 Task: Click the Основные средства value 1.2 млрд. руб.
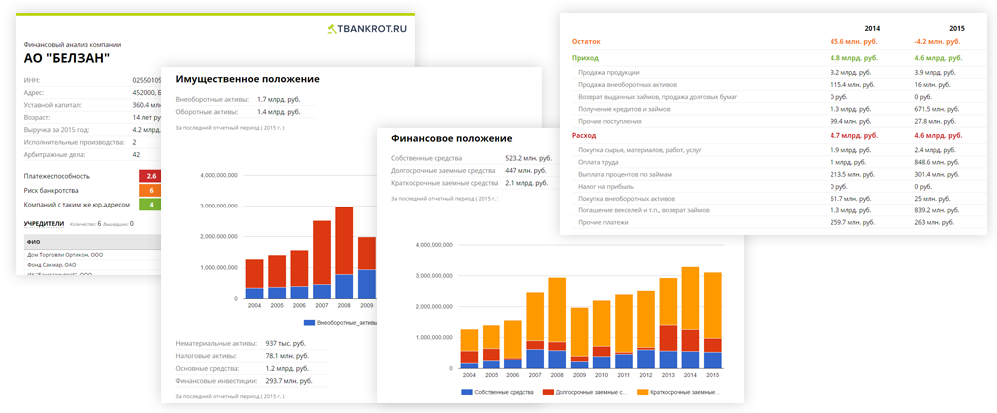point(287,368)
